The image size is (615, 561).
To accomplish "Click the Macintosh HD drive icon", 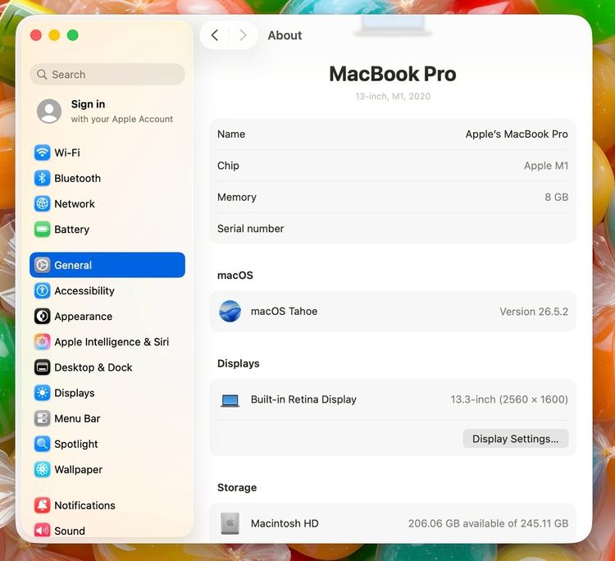I will [230, 523].
